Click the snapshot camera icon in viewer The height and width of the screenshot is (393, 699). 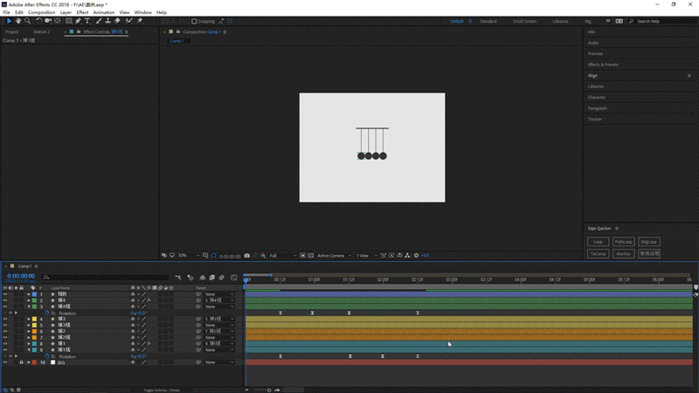[x=247, y=256]
